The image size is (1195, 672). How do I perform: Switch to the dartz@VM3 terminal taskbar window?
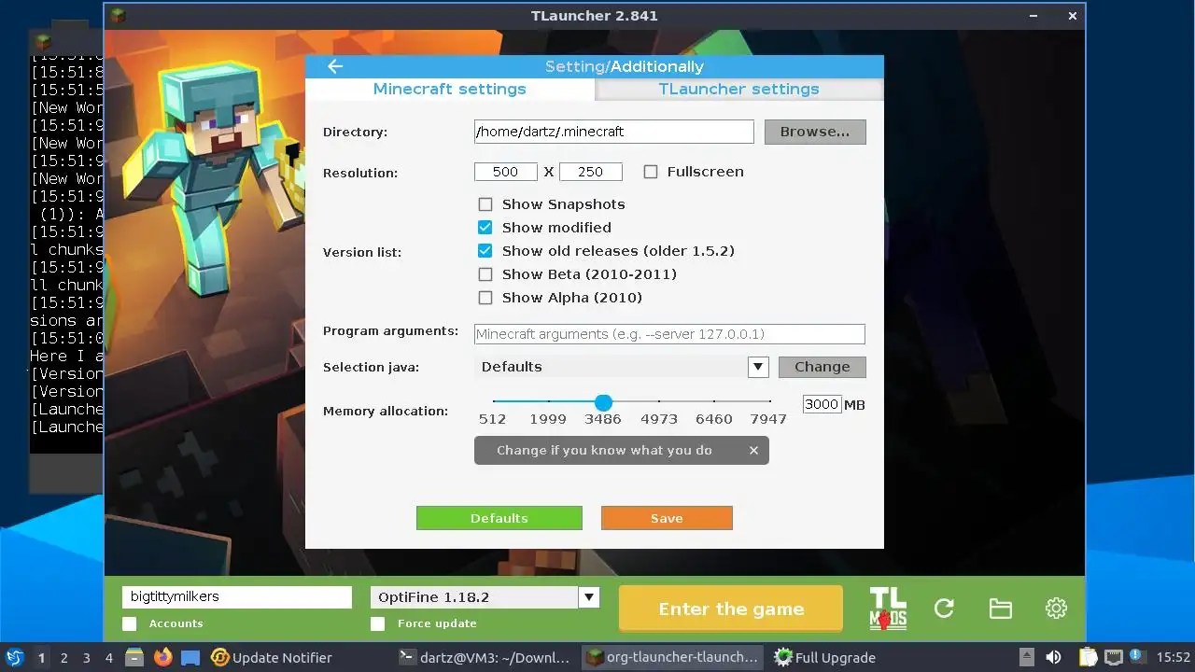click(x=484, y=657)
